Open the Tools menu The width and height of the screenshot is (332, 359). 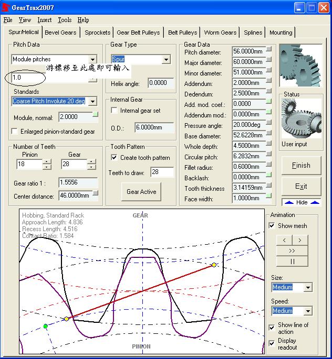[65, 20]
